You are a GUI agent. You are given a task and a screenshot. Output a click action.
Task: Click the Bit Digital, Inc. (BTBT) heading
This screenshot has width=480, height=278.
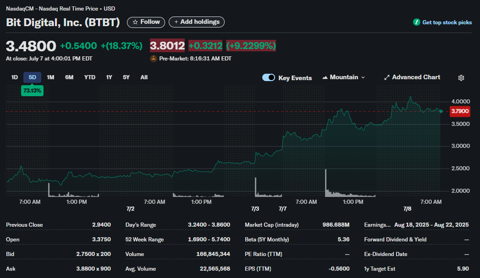click(x=63, y=22)
